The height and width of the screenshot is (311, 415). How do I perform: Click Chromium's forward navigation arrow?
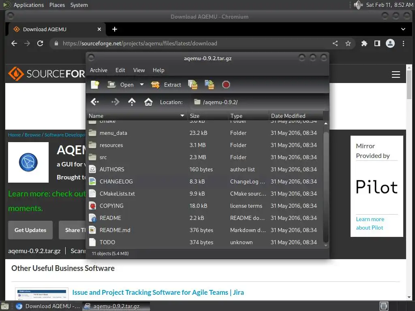(x=27, y=43)
